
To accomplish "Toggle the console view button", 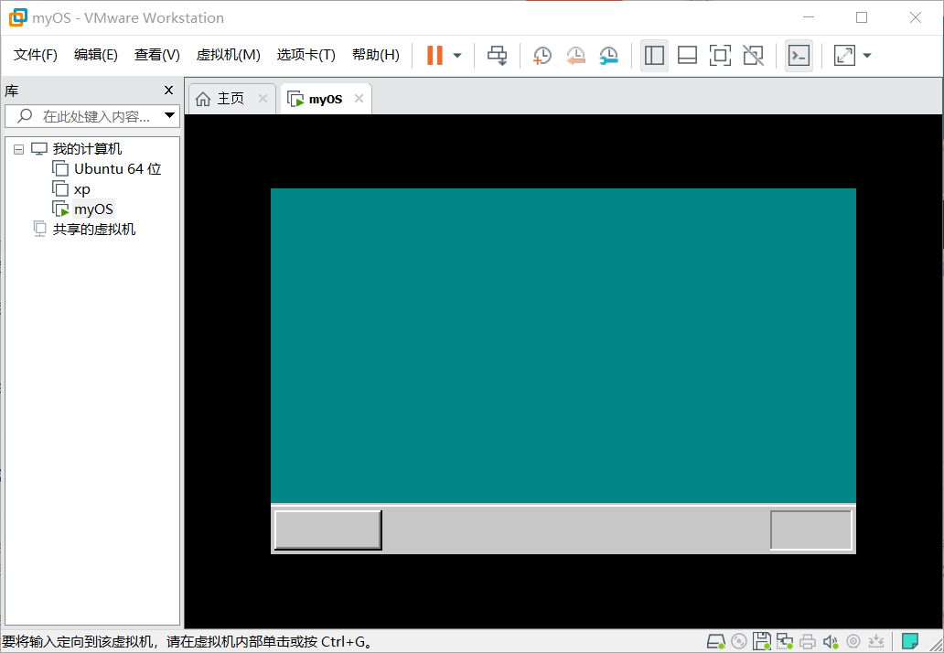I will (799, 56).
